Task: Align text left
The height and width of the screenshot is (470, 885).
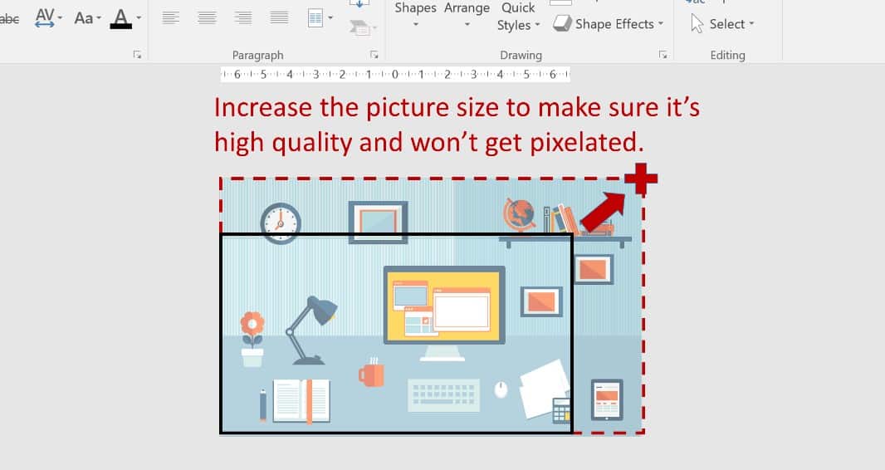Action: click(170, 17)
